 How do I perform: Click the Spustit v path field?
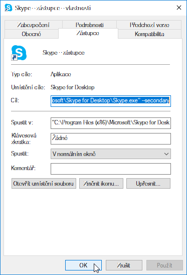click(x=111, y=123)
